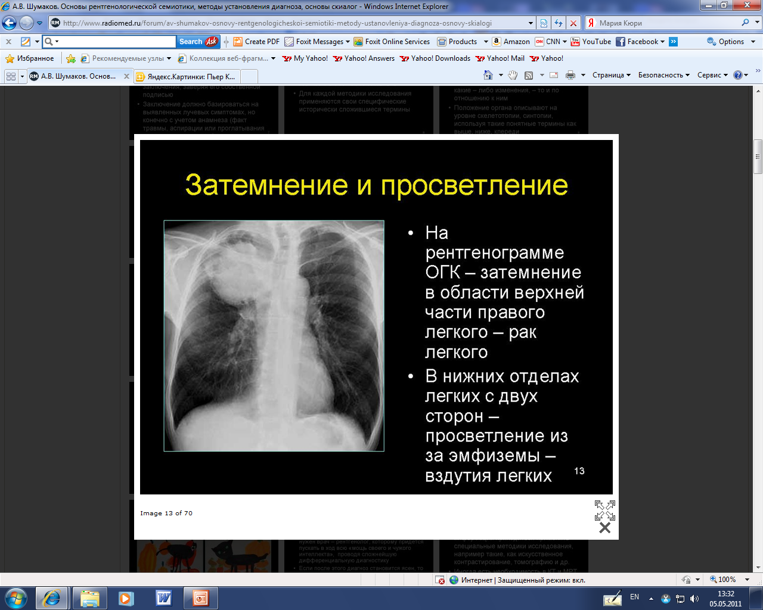Open the Страница page menu
The height and width of the screenshot is (610, 763).
tap(611, 75)
